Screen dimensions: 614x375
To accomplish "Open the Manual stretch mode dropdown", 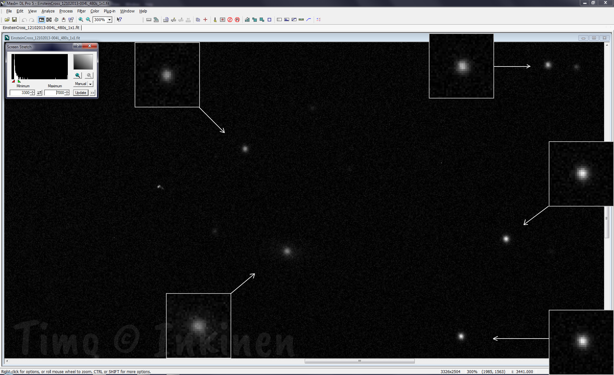I will 91,84.
